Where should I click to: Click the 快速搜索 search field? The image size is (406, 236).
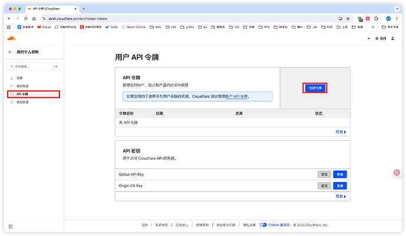[32, 66]
